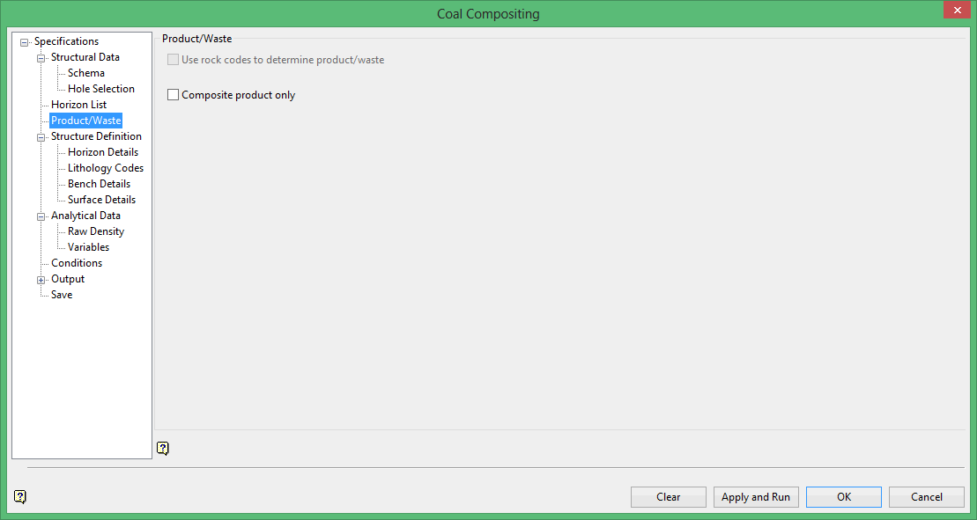
Task: Close the Coal Compositing dialog
Action: coord(956,11)
